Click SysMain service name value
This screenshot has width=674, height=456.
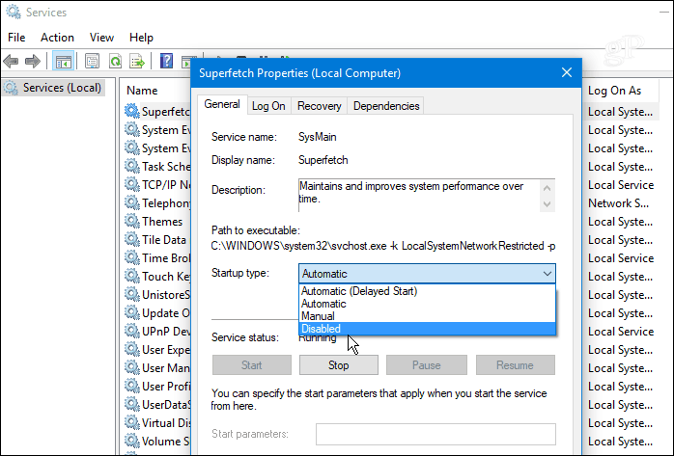pos(318,137)
